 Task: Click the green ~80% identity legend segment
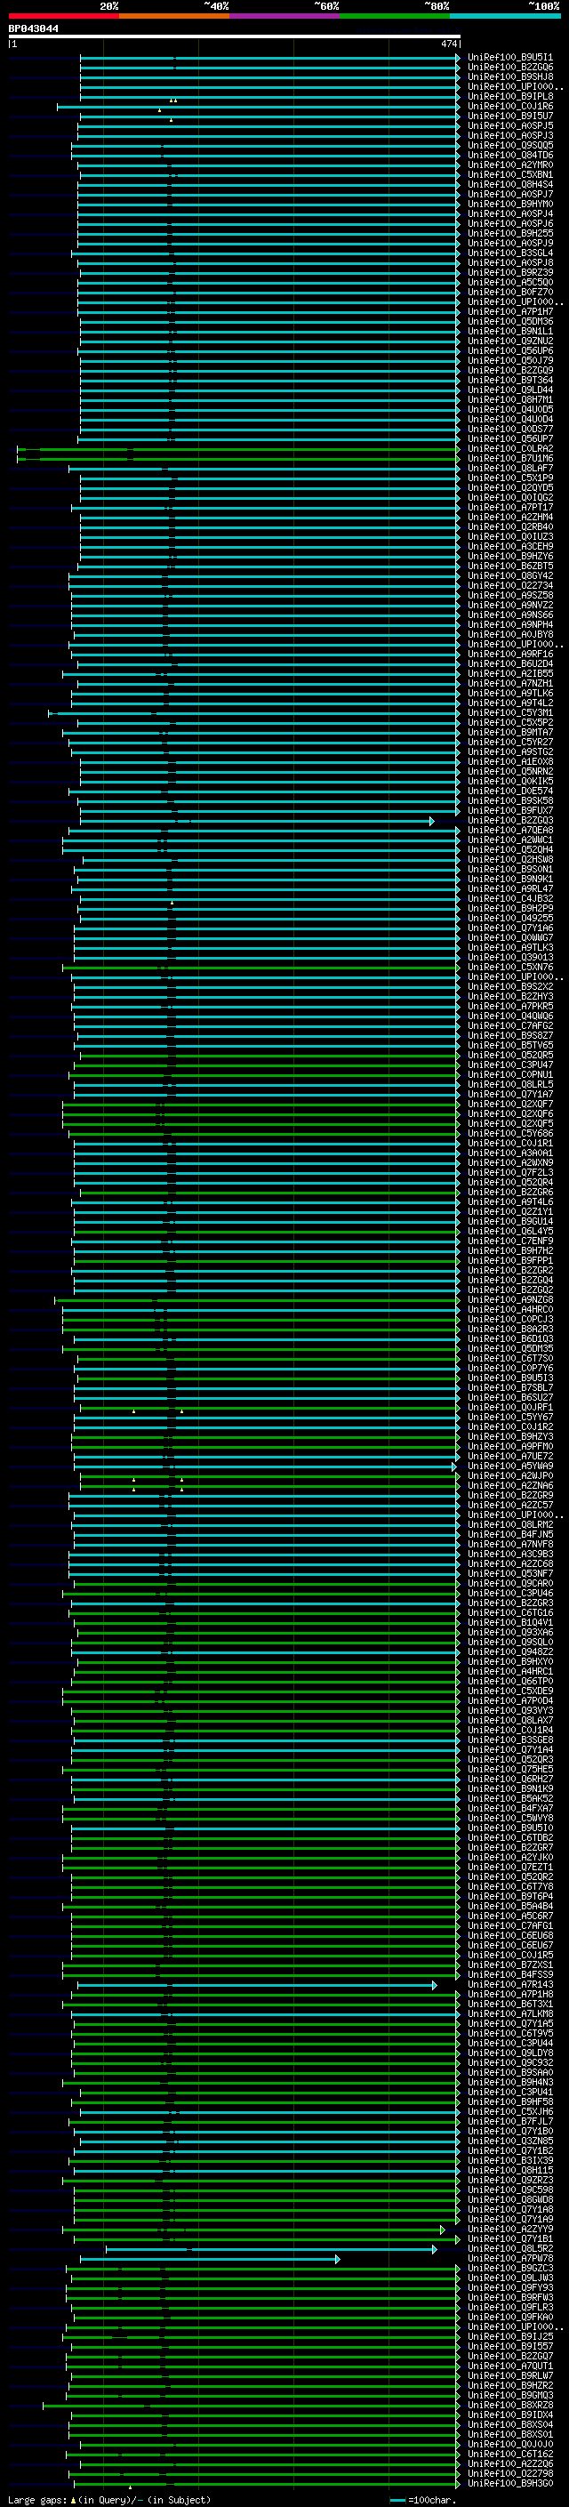(395, 16)
